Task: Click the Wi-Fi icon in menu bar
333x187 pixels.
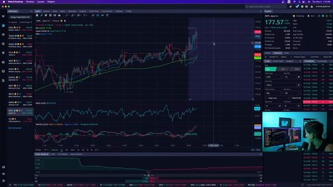Action: (x=294, y=2)
